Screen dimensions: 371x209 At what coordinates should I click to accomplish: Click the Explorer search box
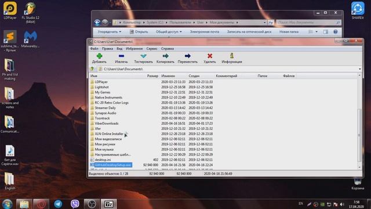tap(308, 23)
